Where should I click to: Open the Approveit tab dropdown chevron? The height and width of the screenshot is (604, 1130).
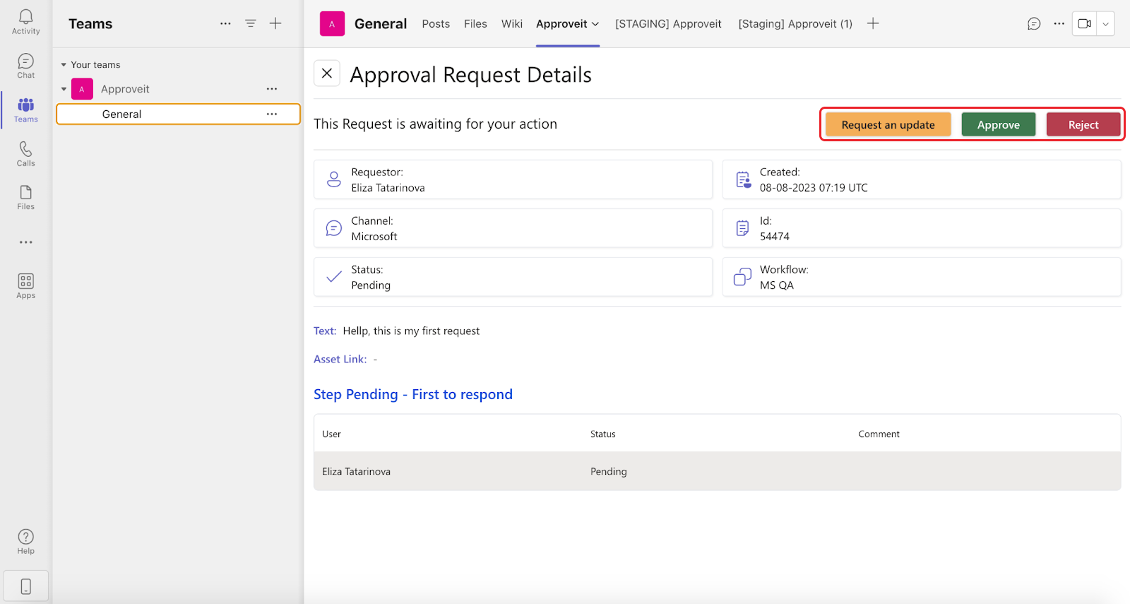point(595,24)
